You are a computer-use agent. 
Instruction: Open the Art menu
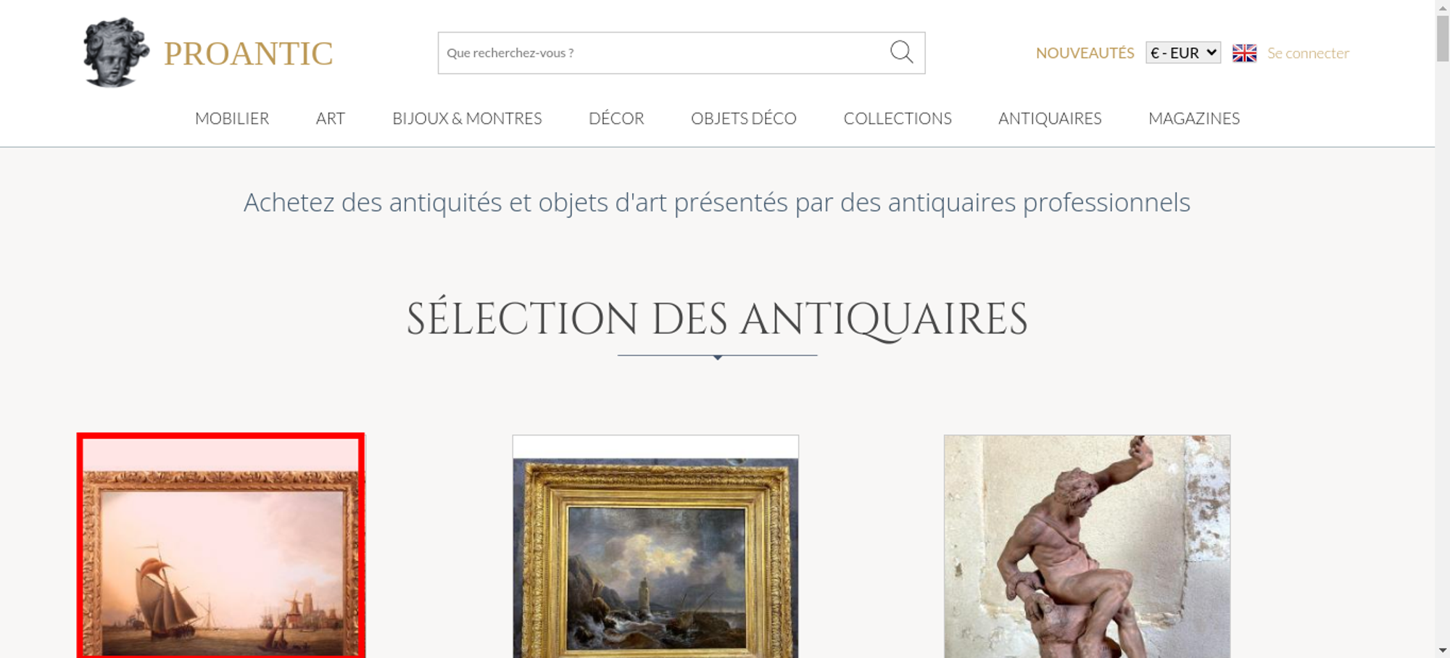331,118
